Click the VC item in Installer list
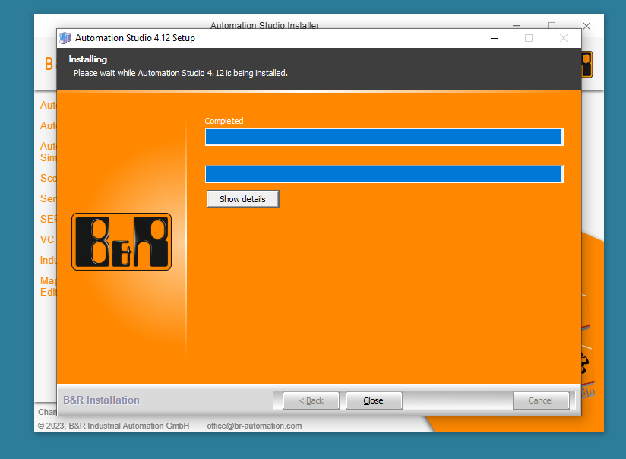Image resolution: width=626 pixels, height=459 pixels. click(47, 239)
